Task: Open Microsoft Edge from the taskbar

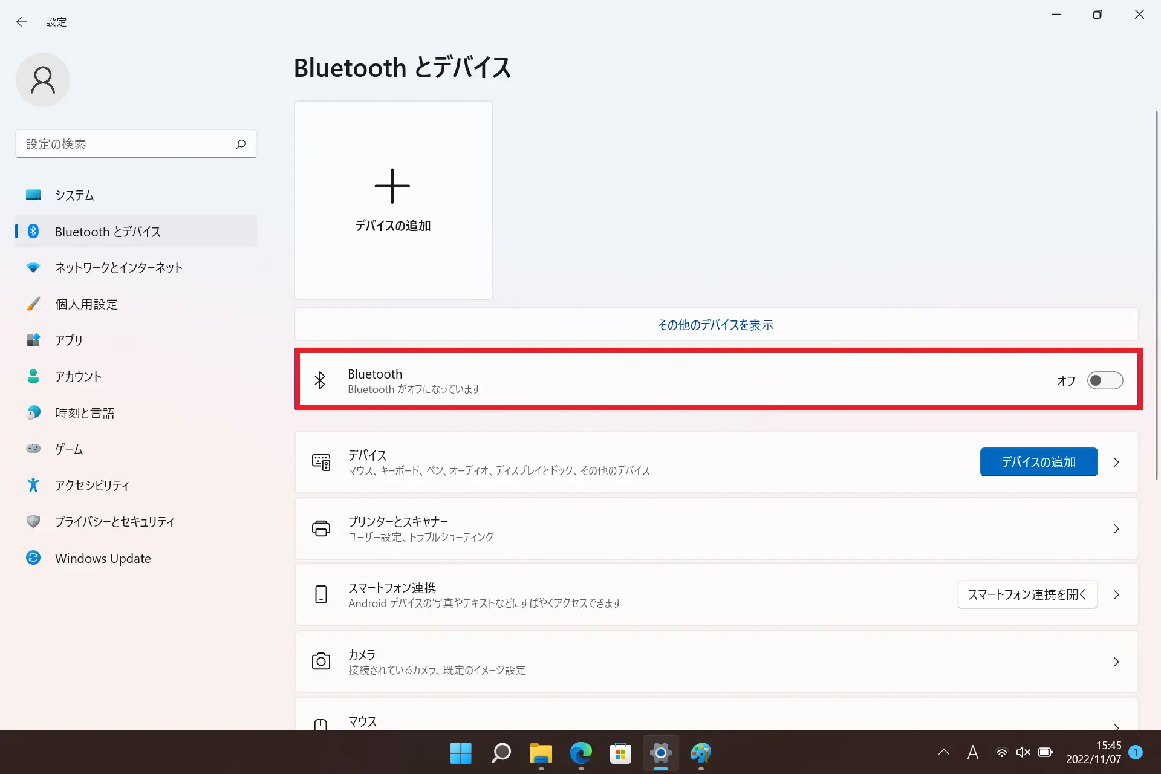Action: point(580,753)
